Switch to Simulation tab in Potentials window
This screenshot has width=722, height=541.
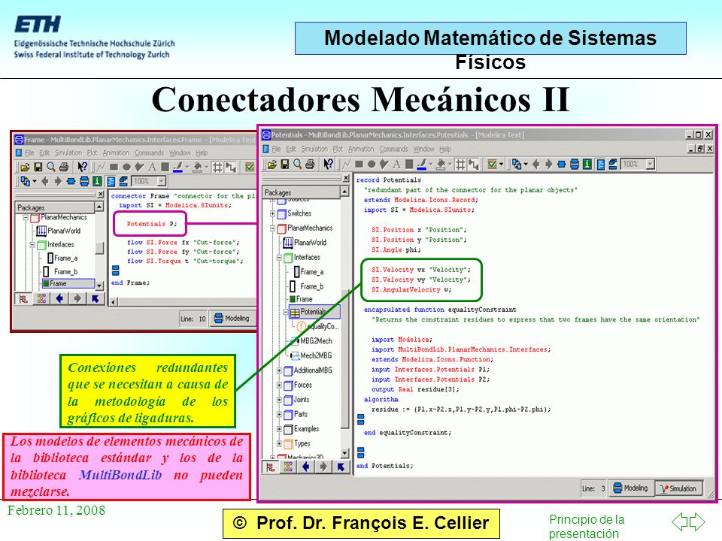[x=678, y=488]
